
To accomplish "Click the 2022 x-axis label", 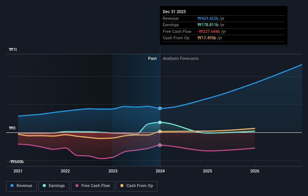I will [x=65, y=171].
